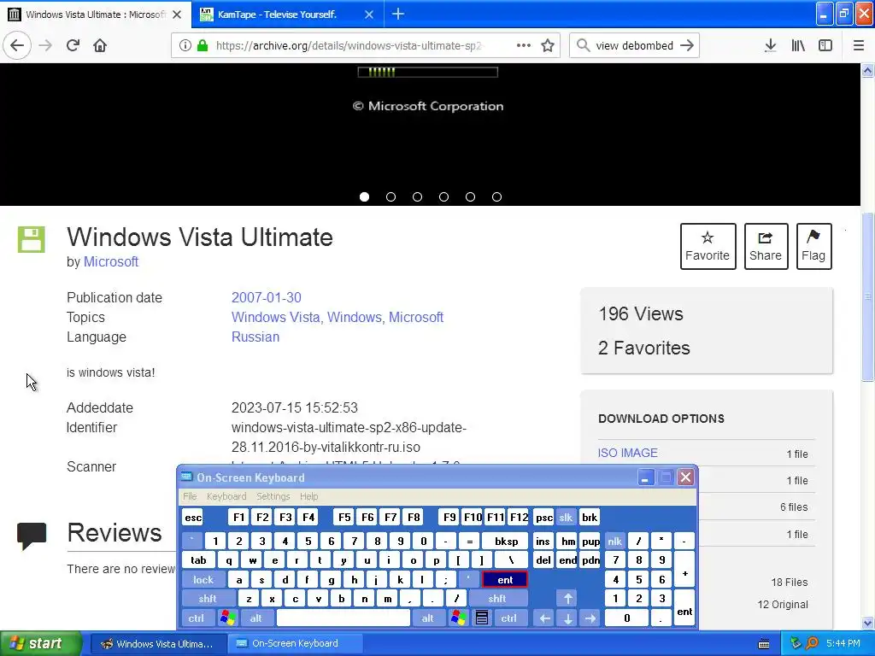Image resolution: width=875 pixels, height=656 pixels.
Task: Click the down arrow key
Action: click(x=567, y=618)
